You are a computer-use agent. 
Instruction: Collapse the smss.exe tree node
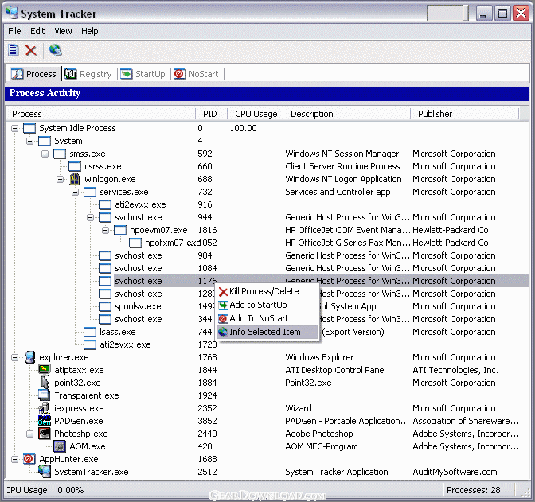point(45,154)
